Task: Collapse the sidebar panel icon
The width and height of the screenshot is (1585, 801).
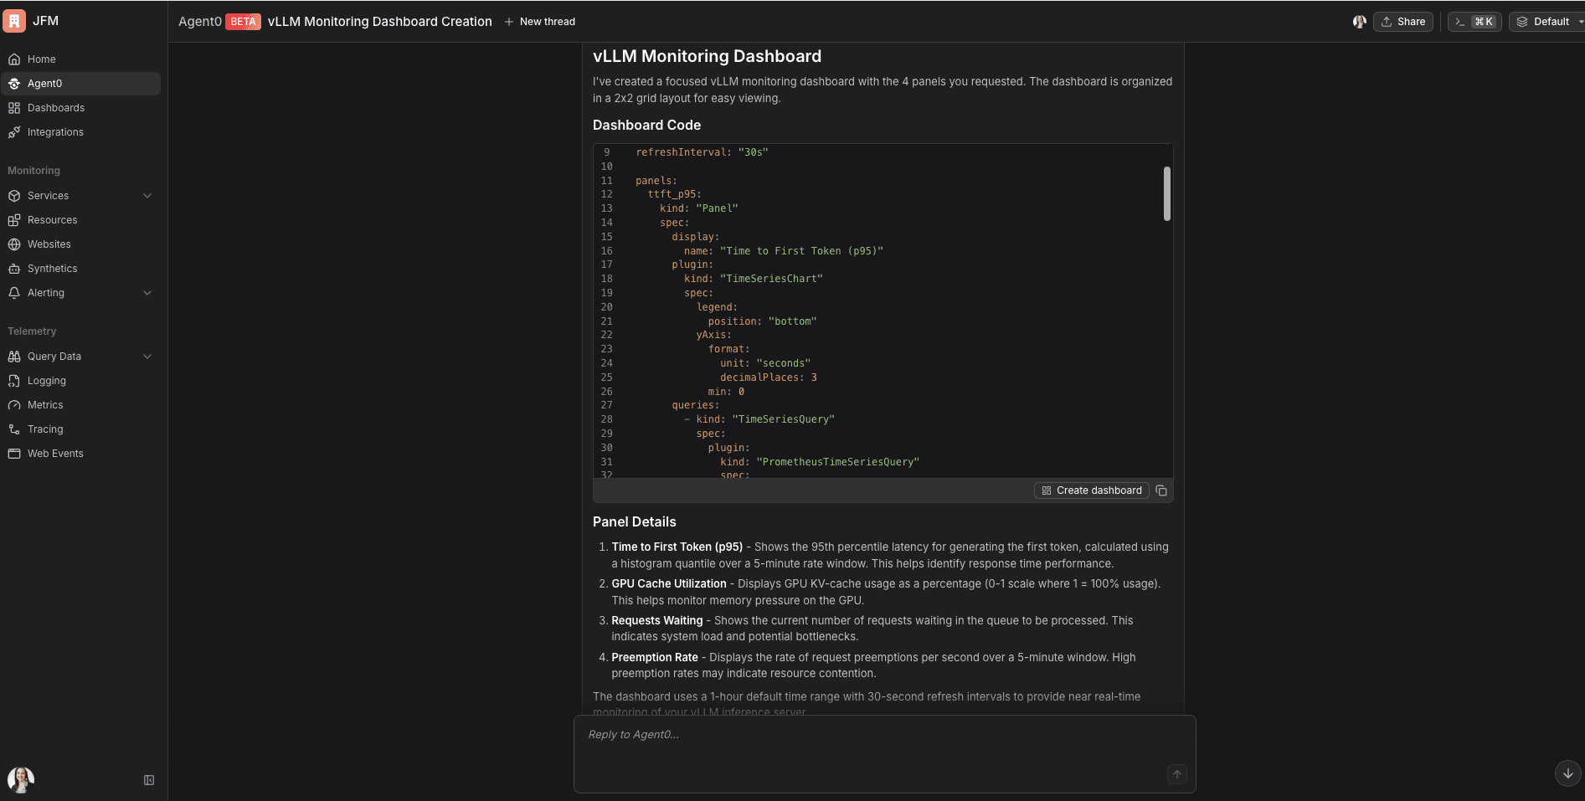Action: pyautogui.click(x=149, y=780)
